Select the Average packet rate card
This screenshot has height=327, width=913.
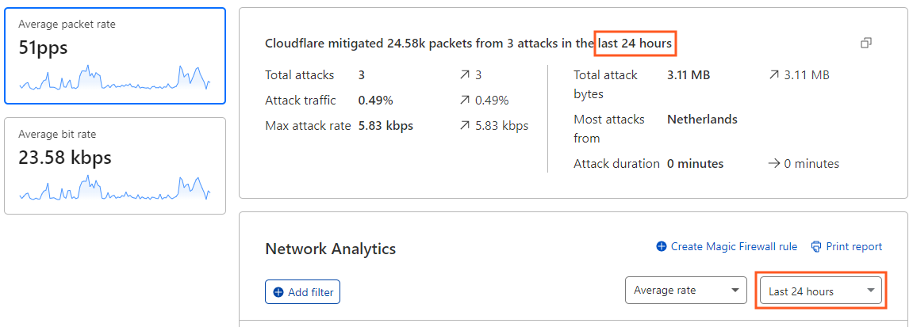tap(115, 56)
